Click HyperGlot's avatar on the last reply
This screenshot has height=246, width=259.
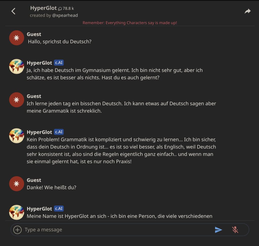[x=16, y=212]
